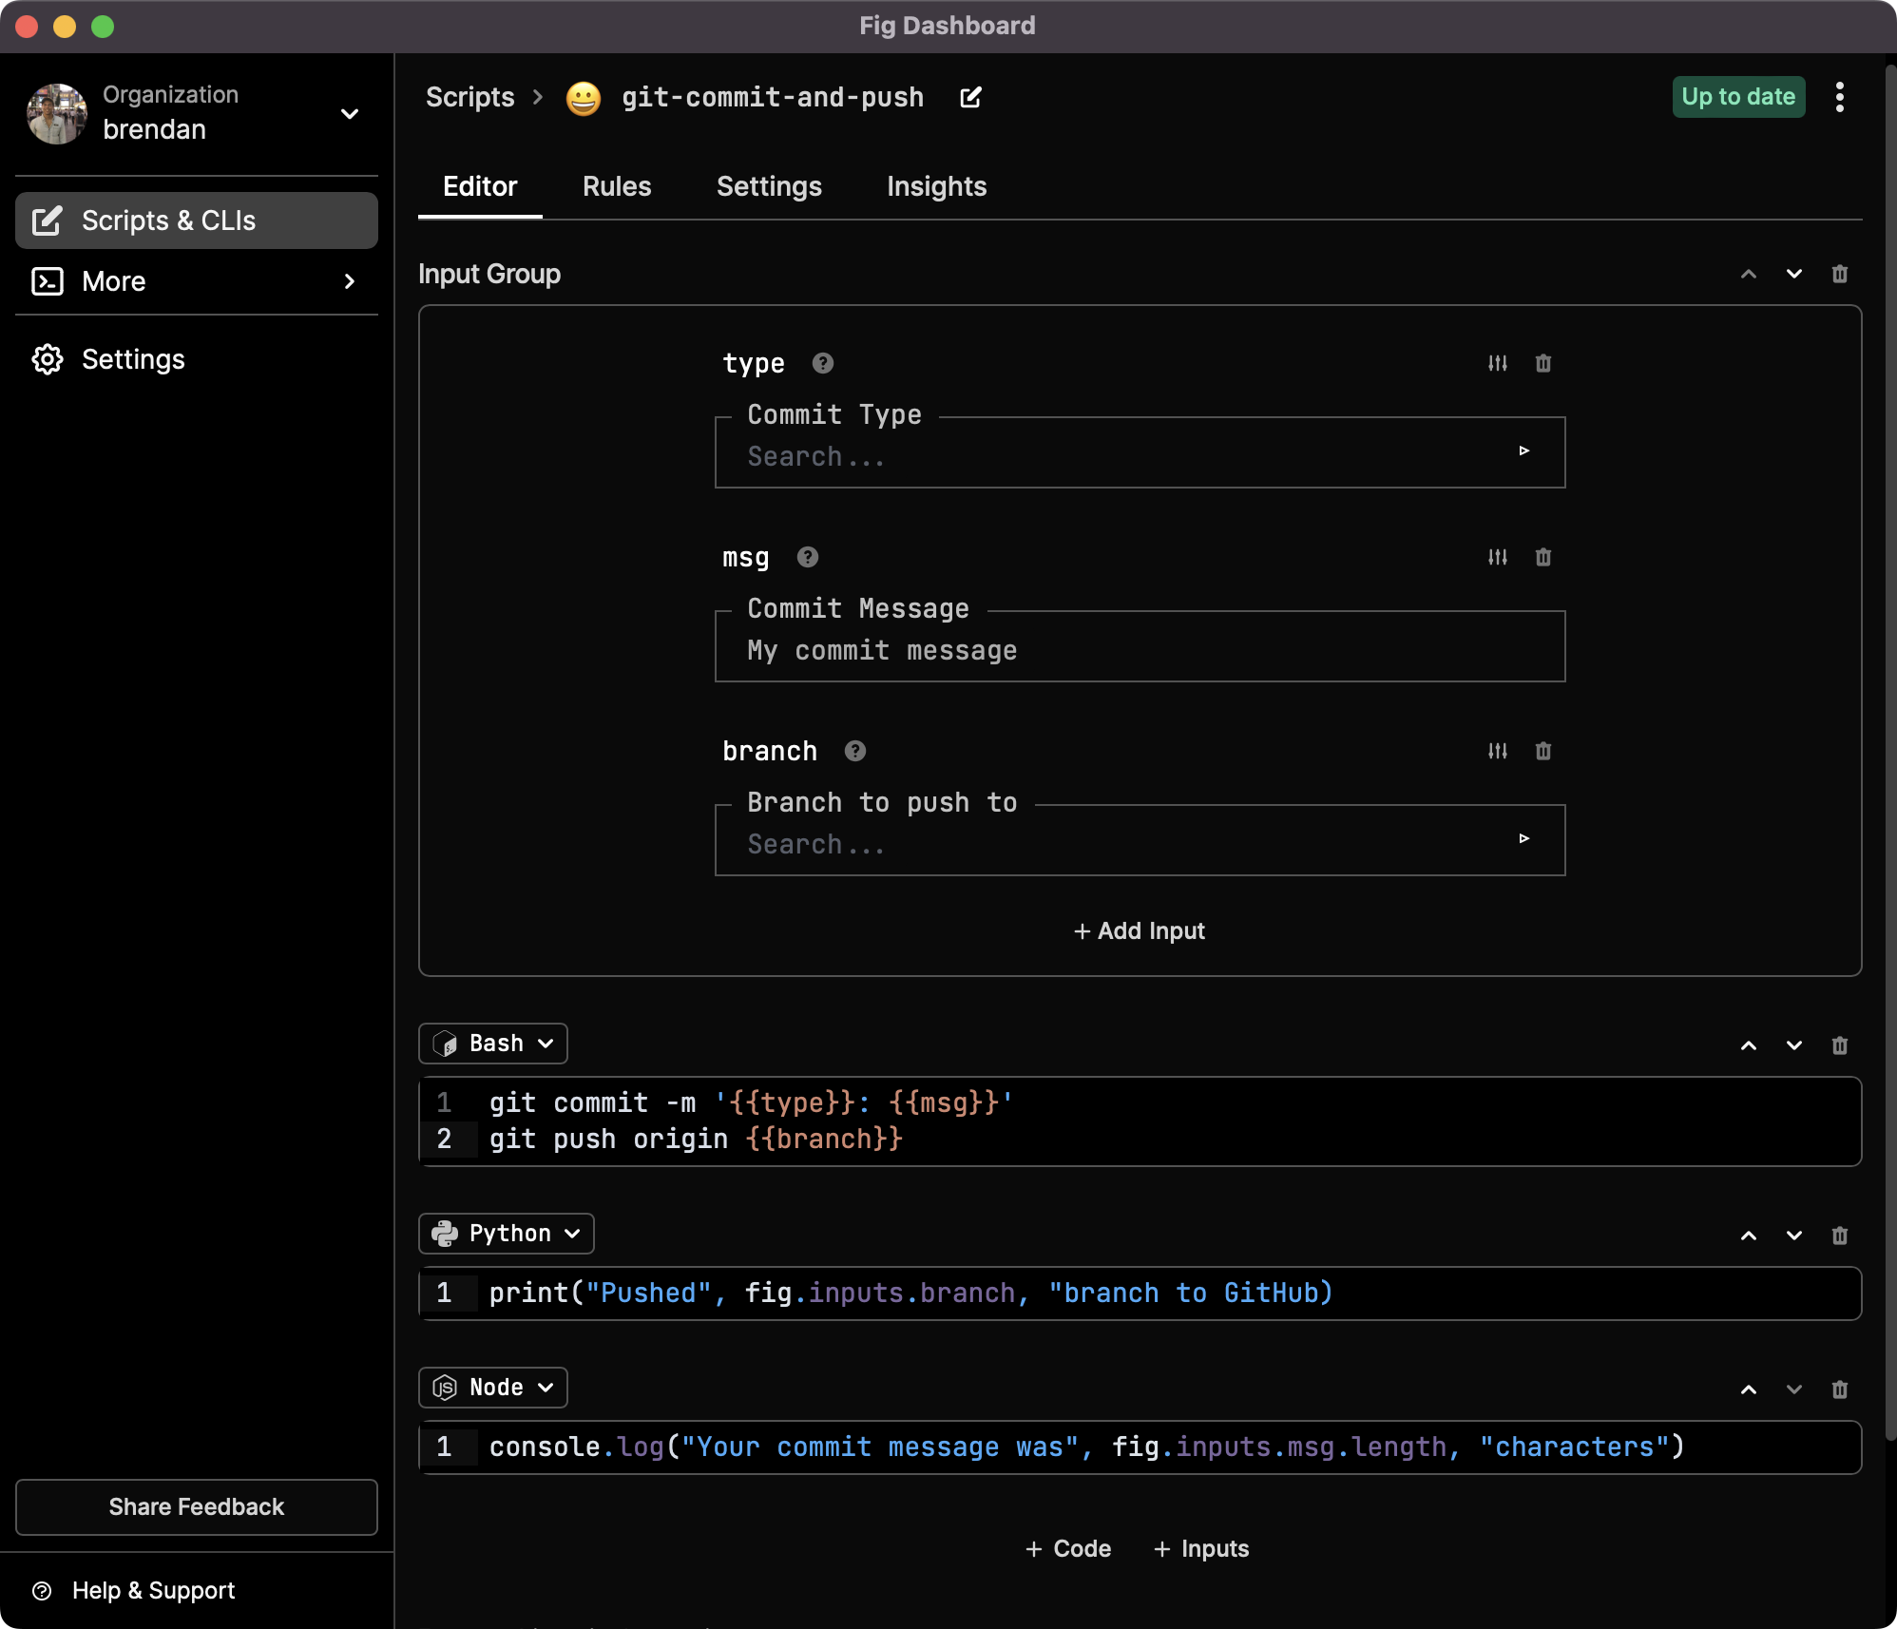Click the edit script name pencil icon
This screenshot has height=1629, width=1897.
tap(970, 97)
